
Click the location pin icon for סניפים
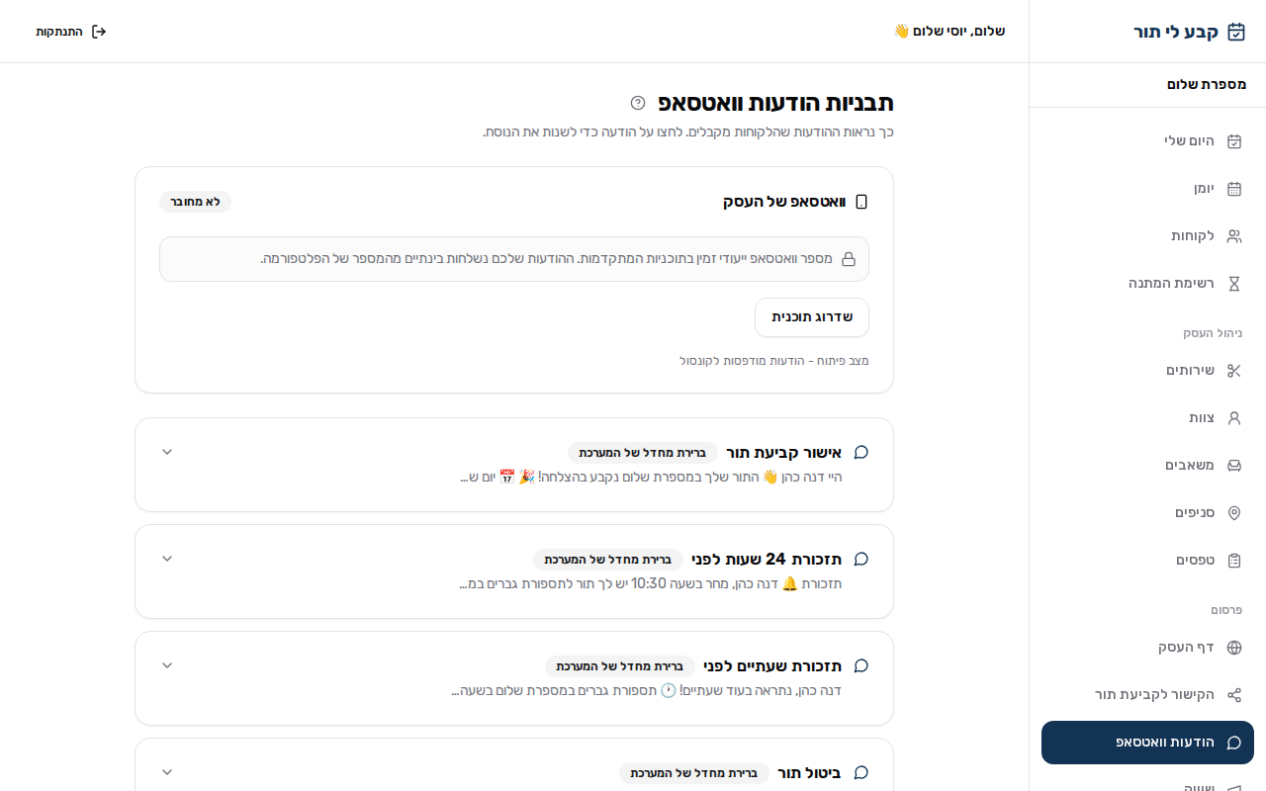1234,513
